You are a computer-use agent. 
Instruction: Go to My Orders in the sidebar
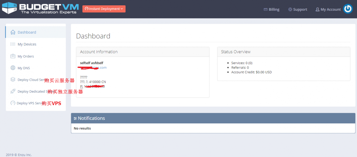[26, 56]
